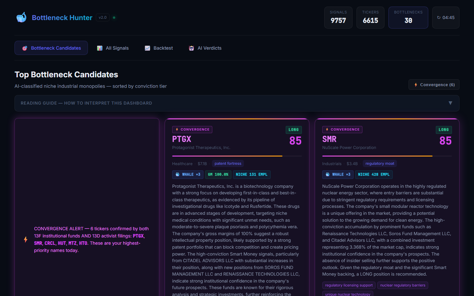Open the Bottleneck Candidates tab
The height and width of the screenshot is (296, 474).
[51, 48]
